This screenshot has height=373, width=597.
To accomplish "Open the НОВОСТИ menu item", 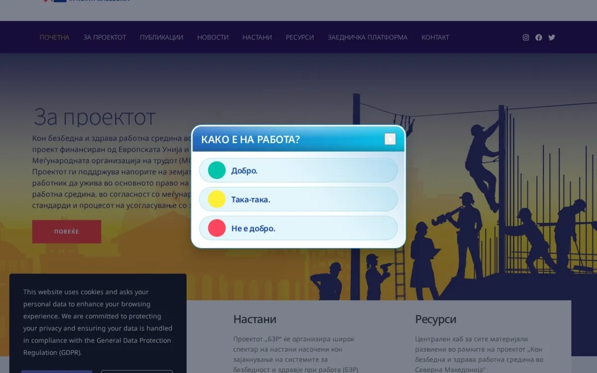I will [213, 37].
